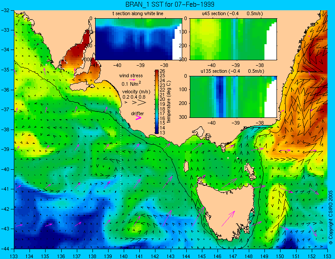Click the longitude axis label 153
Viewport: 335px width, 259px height.
point(327,256)
